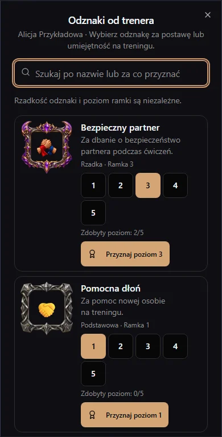The image size is (222, 437).
Task: Close the Odznaki od trenera dialog
Action: [x=208, y=15]
